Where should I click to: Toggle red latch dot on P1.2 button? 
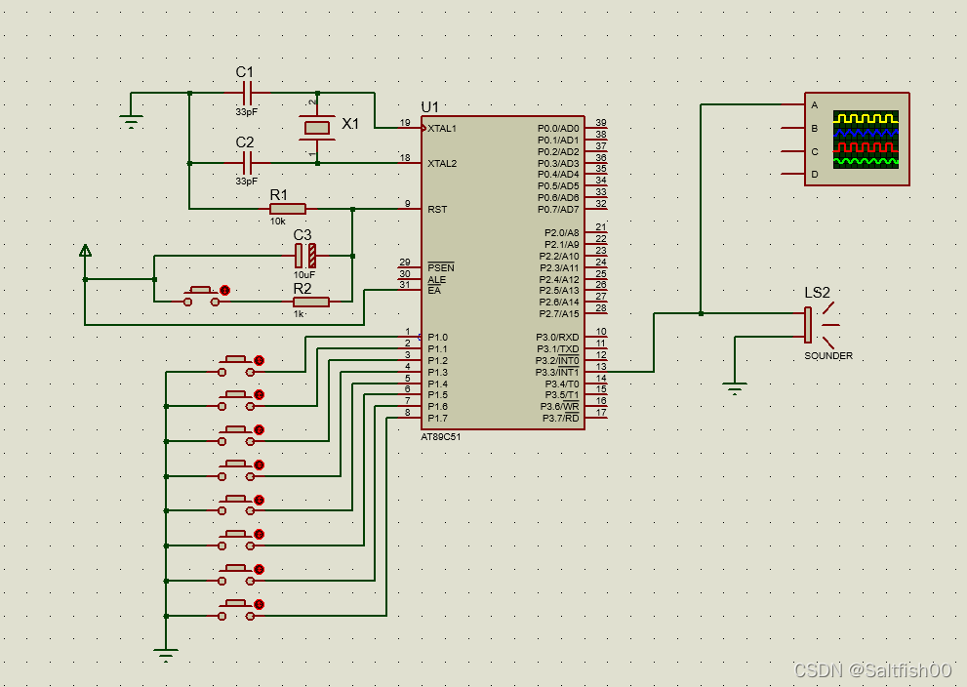(260, 429)
